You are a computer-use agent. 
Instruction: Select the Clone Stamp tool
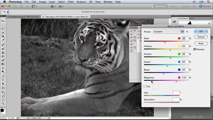click(x=3, y=52)
